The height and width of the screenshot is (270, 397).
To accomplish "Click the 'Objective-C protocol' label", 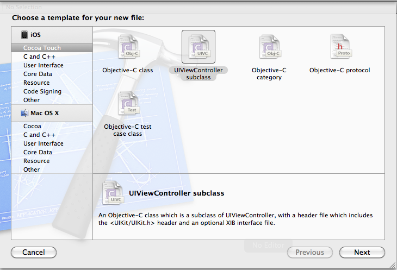I will 339,70.
